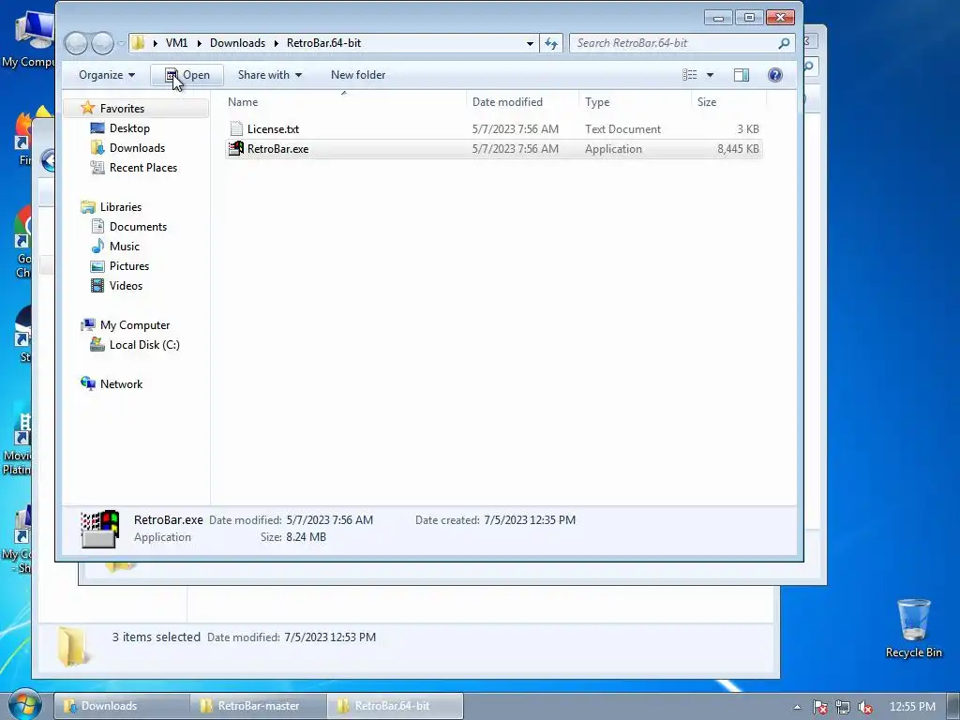This screenshot has width=960, height=720.
Task: Click the Action Center flag tray icon
Action: [x=819, y=707]
